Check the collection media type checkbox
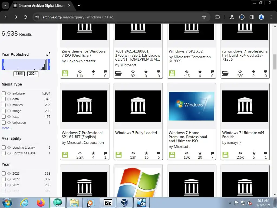The height and width of the screenshot is (208, 277). click(x=4, y=123)
